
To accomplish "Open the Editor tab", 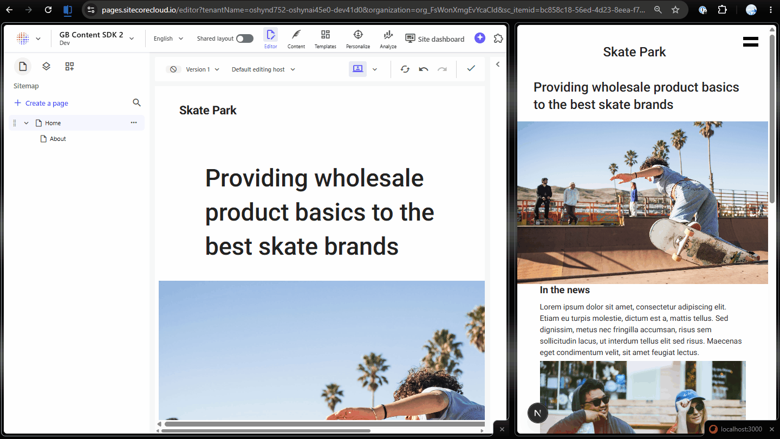I will 270,39.
